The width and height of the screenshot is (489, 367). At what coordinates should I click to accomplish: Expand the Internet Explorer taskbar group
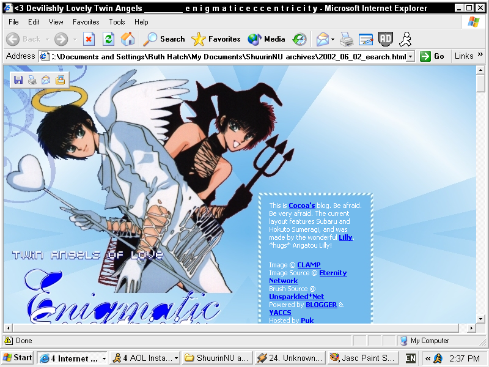point(104,358)
